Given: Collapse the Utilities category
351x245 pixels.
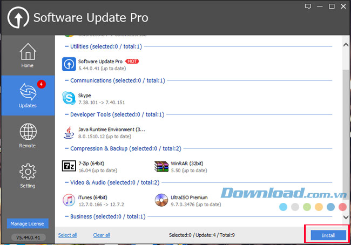Looking at the screenshot, I should click(66, 46).
